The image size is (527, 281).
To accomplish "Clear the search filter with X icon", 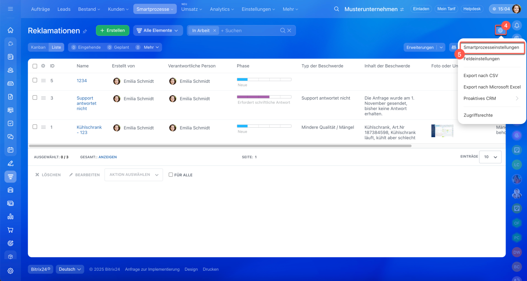I will pos(289,30).
